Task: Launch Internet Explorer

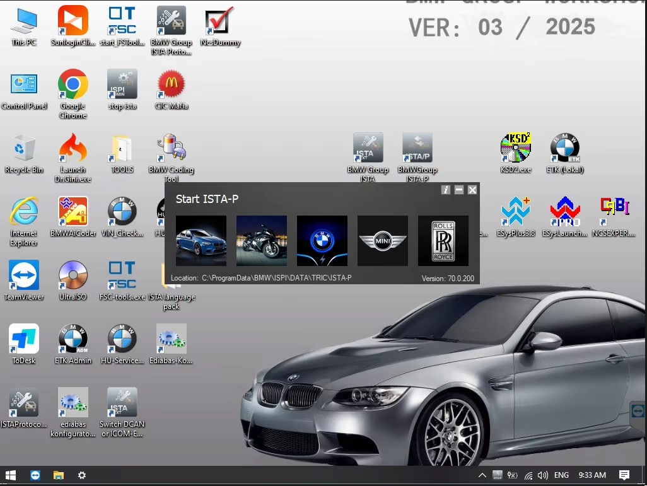Action: pyautogui.click(x=23, y=222)
